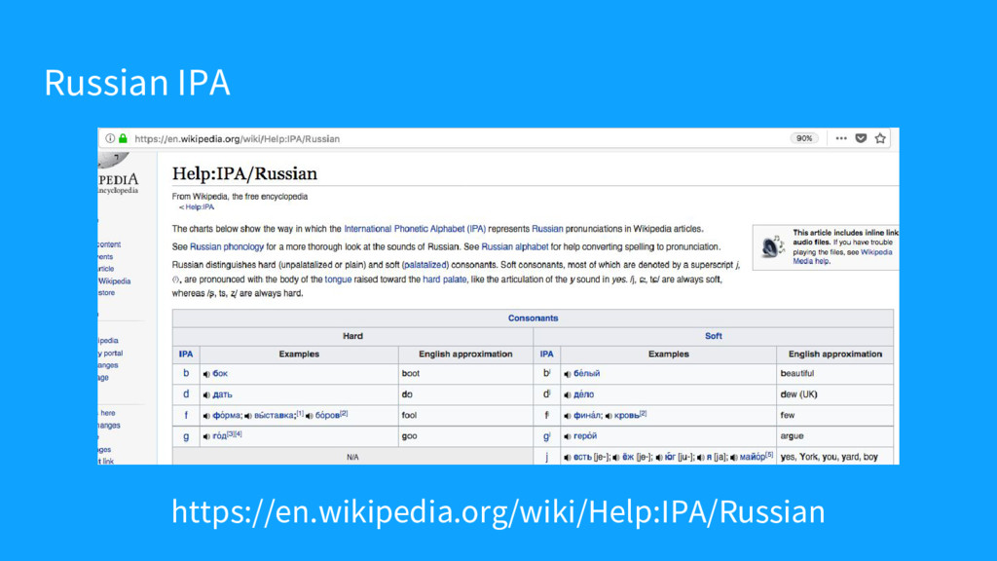The width and height of the screenshot is (997, 561).
Task: Open the page actions three-dots menu
Action: 841,138
